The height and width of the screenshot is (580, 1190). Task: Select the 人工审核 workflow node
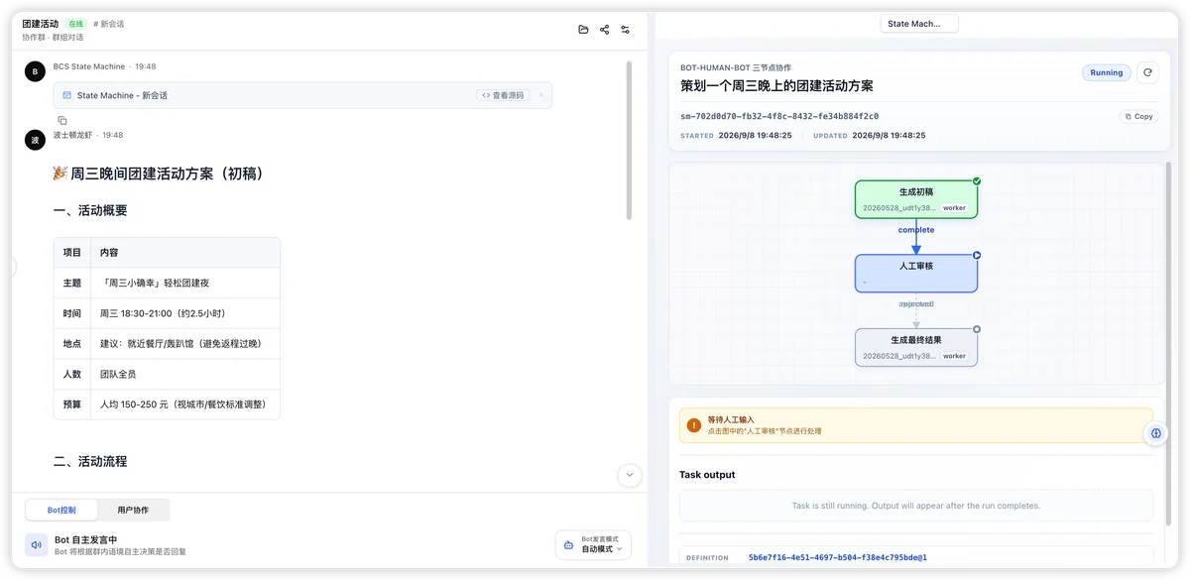[916, 273]
